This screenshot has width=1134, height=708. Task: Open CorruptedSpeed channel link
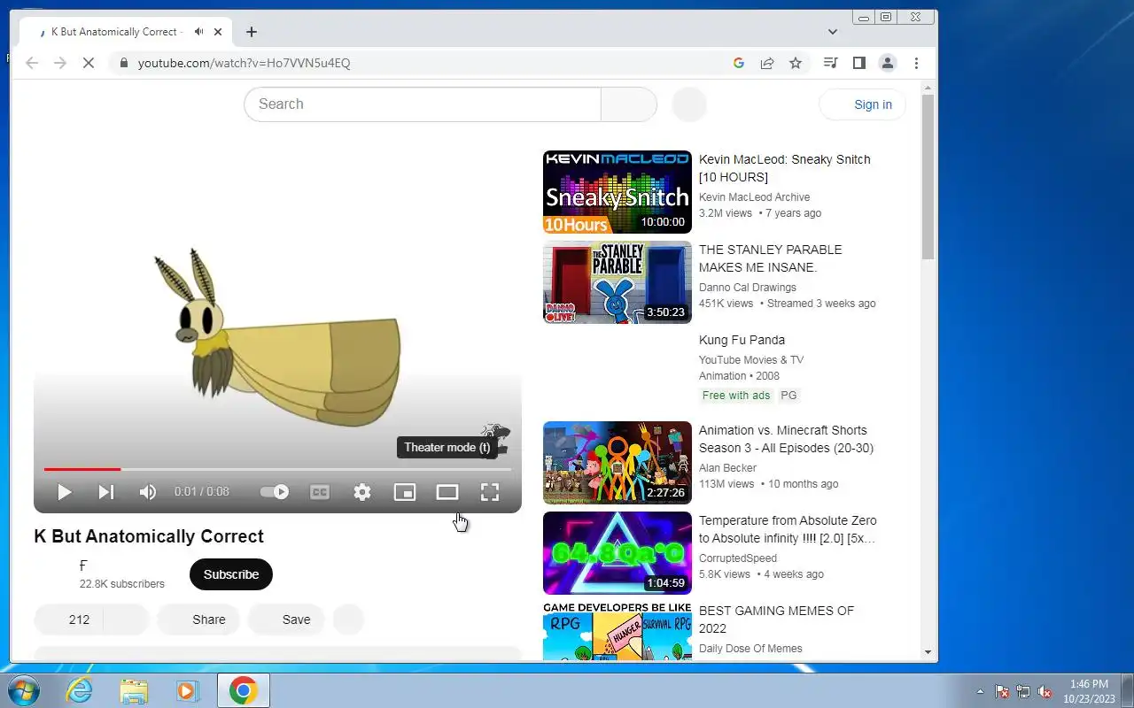pyautogui.click(x=738, y=558)
